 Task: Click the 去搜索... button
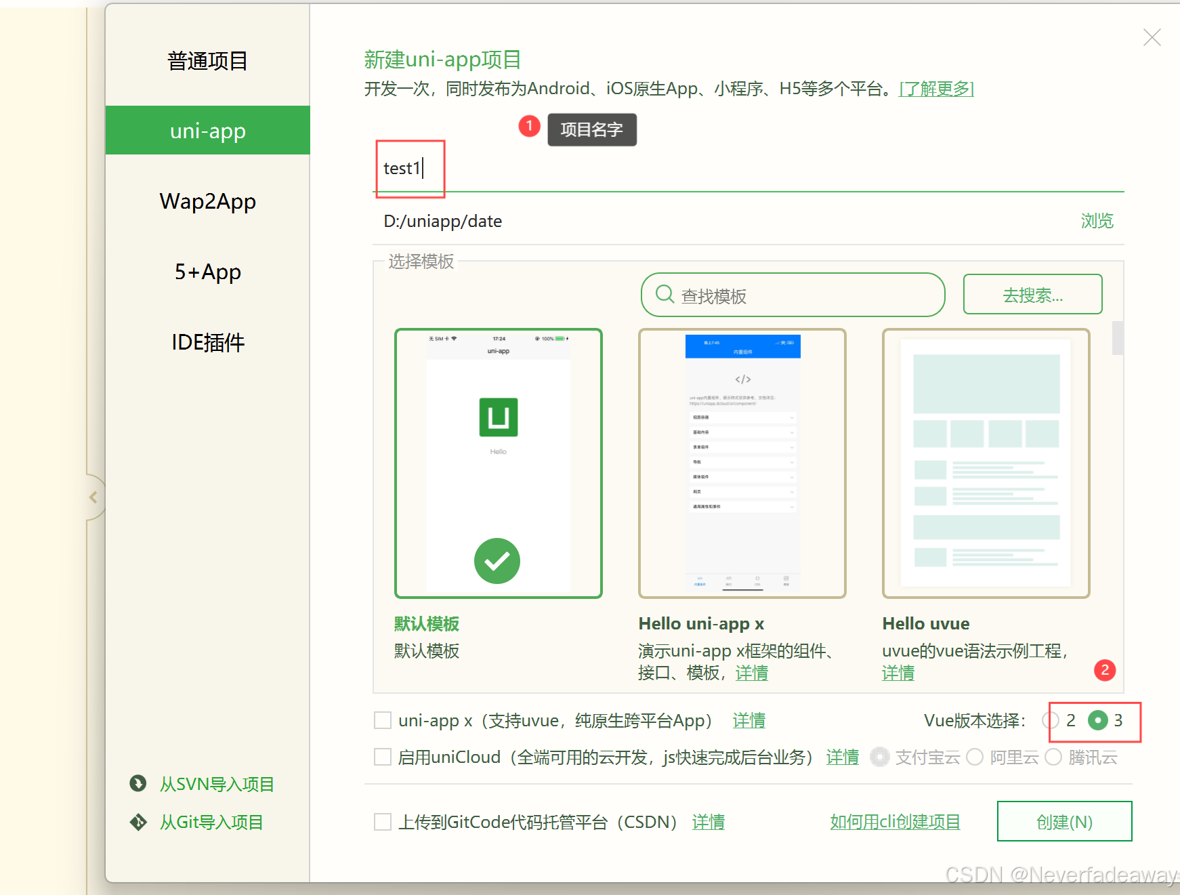(x=1032, y=294)
